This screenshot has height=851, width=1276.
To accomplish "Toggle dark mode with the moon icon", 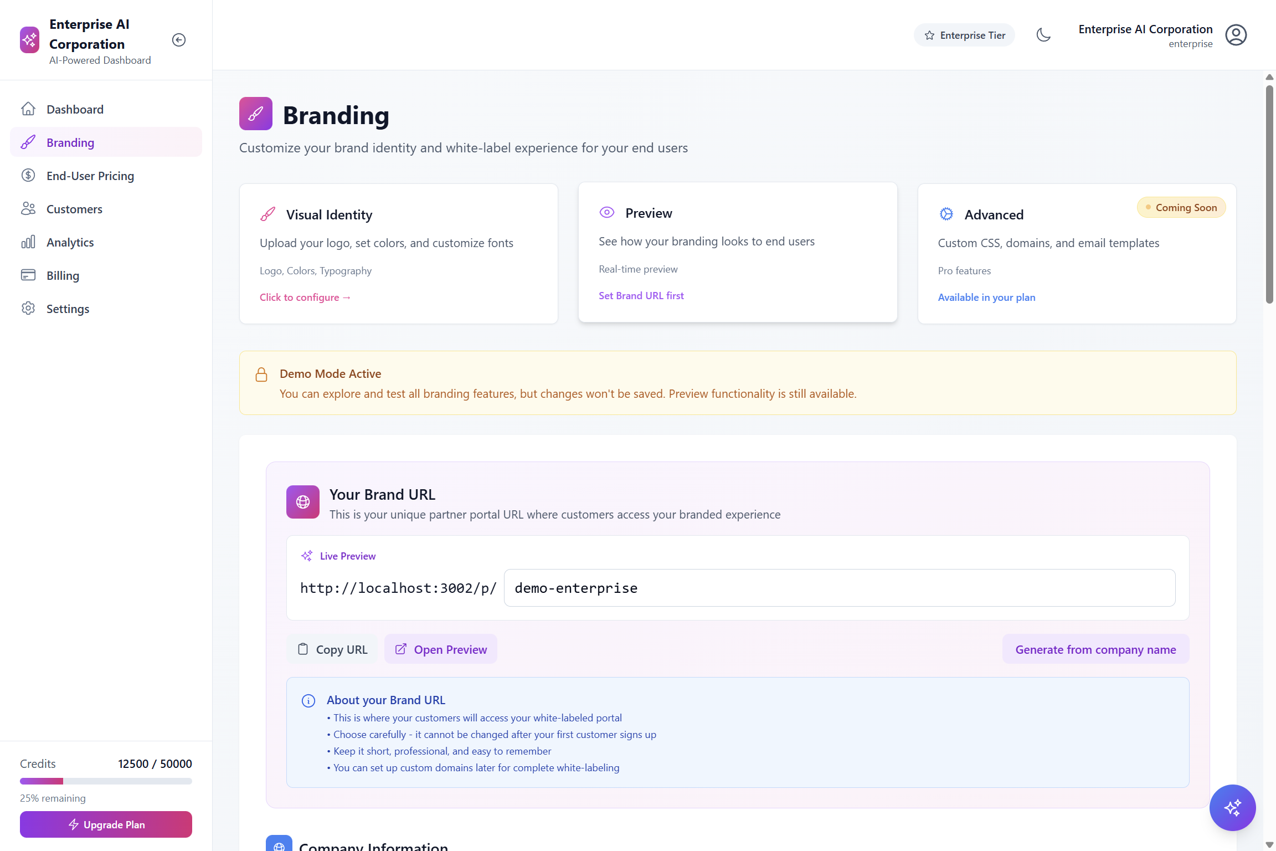I will point(1043,35).
